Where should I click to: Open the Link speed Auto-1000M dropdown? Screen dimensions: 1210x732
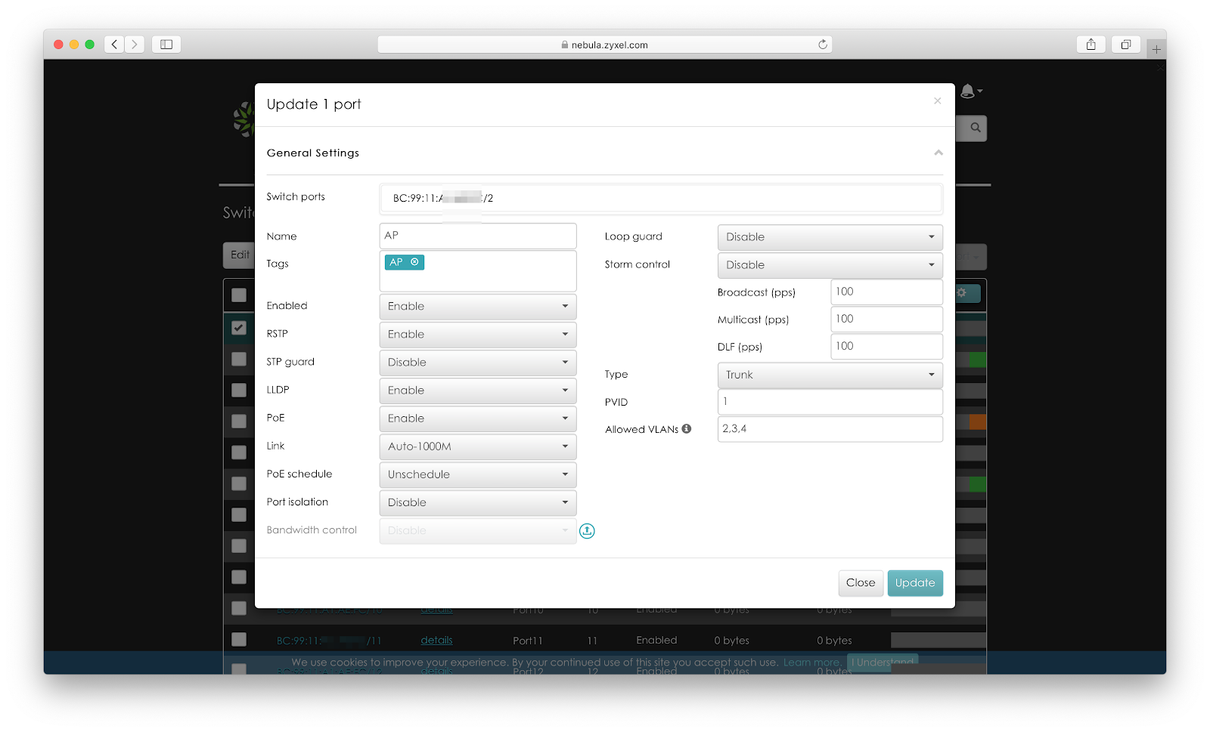click(477, 446)
